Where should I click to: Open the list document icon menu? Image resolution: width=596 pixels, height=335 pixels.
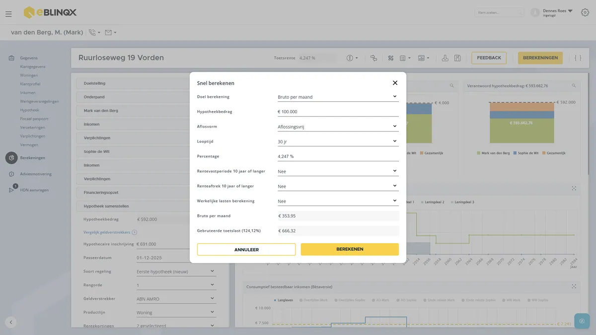pos(405,58)
